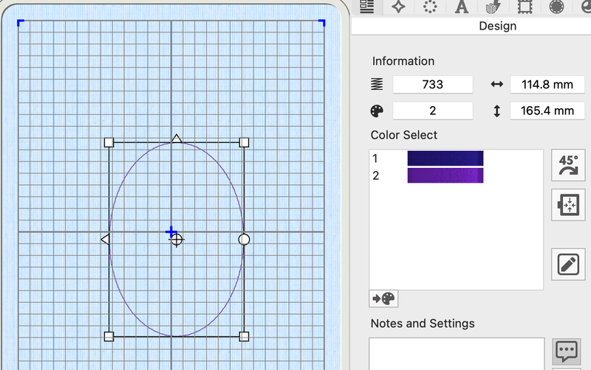Image resolution: width=591 pixels, height=370 pixels.
Task: Open the feather lightning panel tab
Action: click(x=493, y=7)
